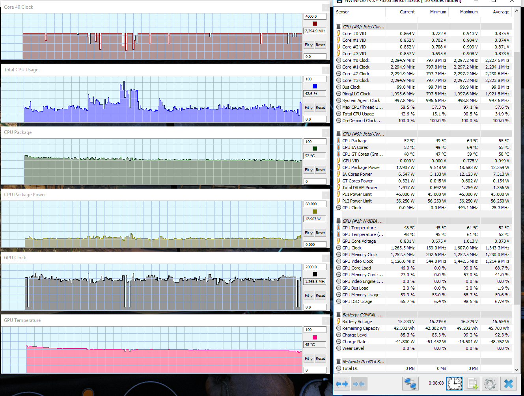
Task: Click Reset in the Core #0 Clock graph
Action: tap(320, 45)
